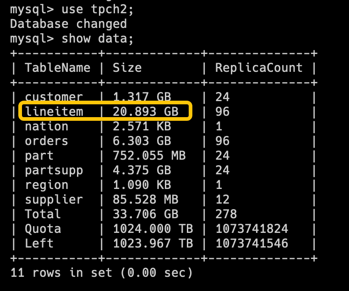Click the customer table name
This screenshot has width=349, height=291.
pyautogui.click(x=54, y=97)
